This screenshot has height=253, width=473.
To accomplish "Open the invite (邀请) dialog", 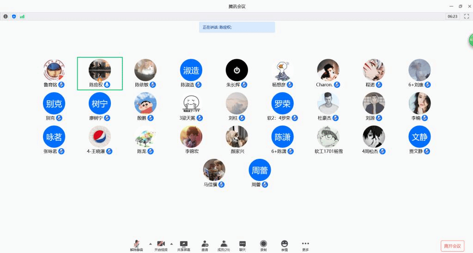I will 205,244.
